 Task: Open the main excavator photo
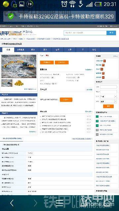19,66
